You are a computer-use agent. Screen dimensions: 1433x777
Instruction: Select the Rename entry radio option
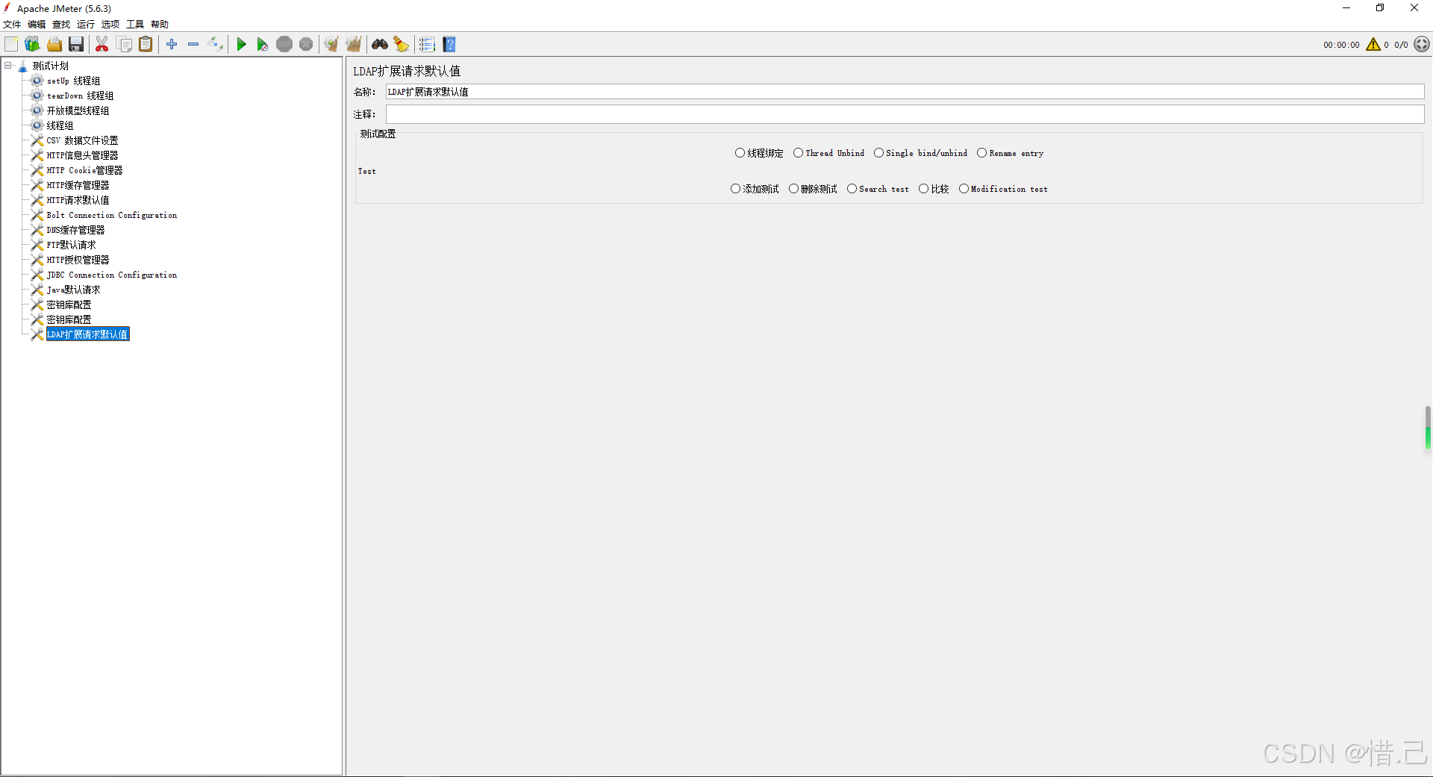[1011, 153]
